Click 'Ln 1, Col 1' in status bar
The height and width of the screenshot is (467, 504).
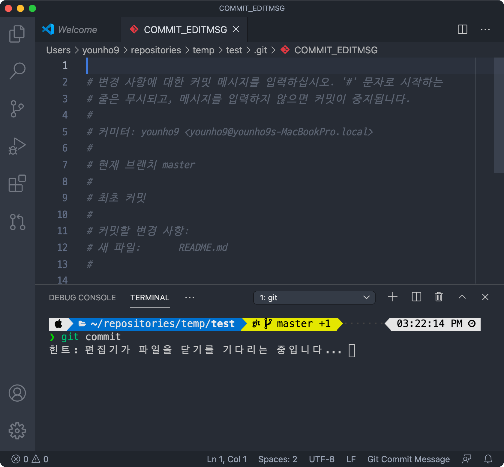[227, 459]
